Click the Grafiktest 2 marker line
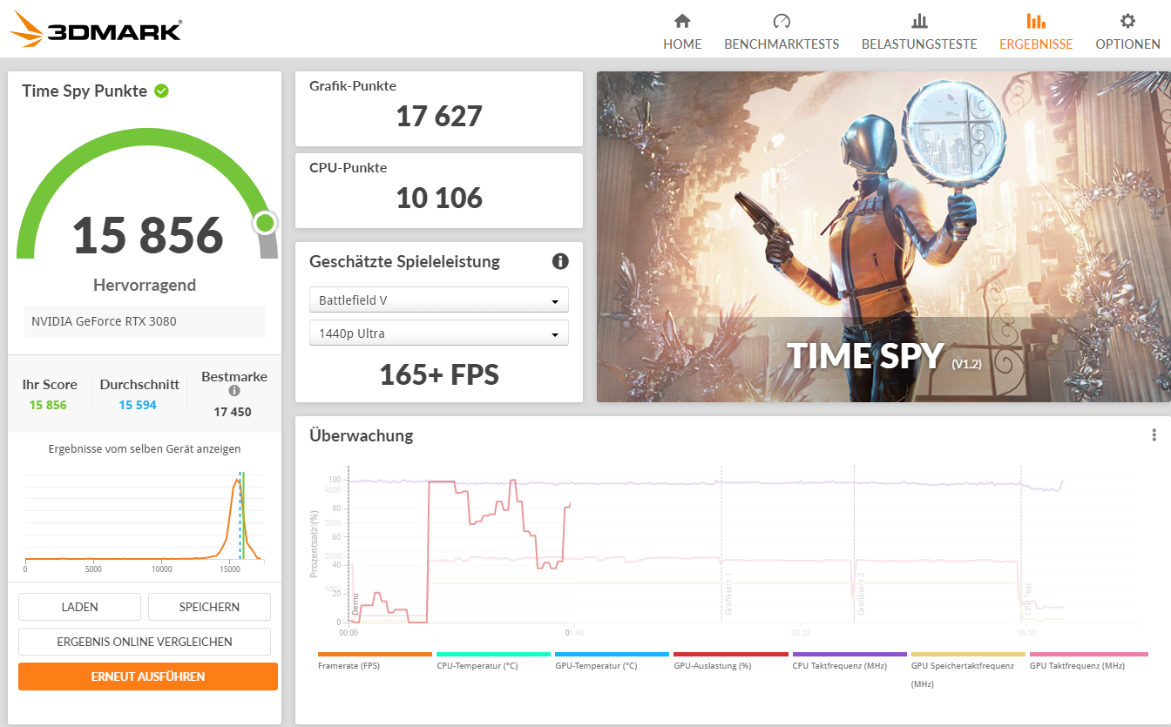This screenshot has width=1171, height=727. click(855, 544)
